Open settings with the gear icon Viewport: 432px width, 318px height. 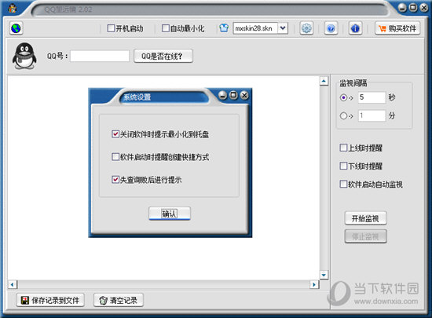tap(306, 28)
